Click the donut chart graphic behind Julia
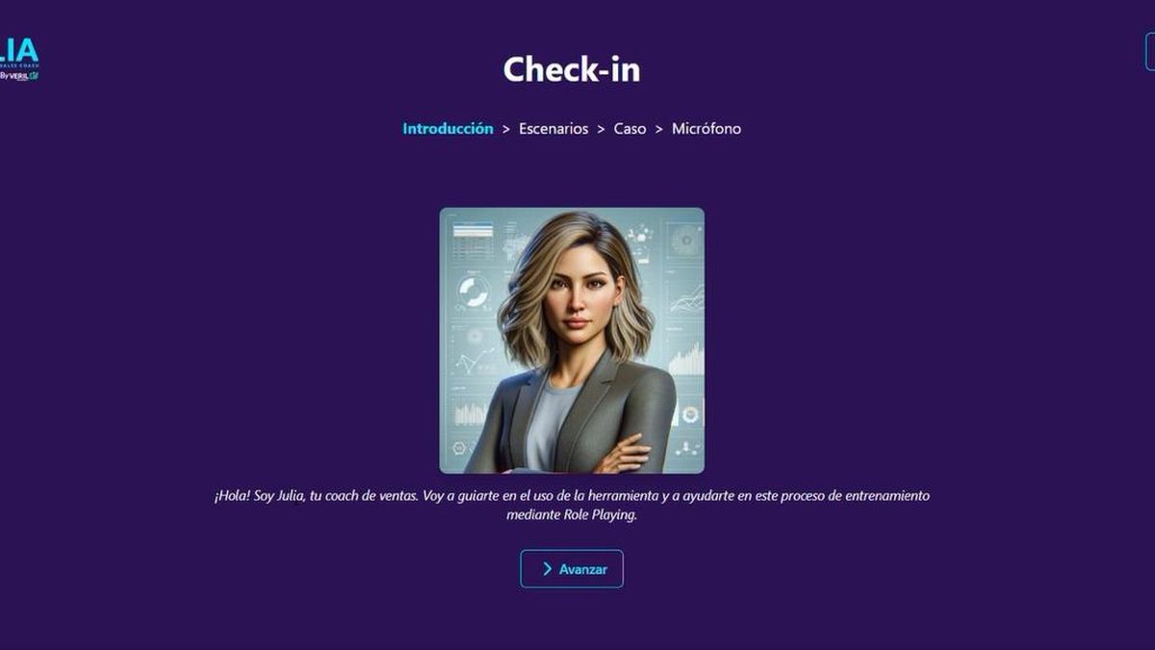 point(473,292)
